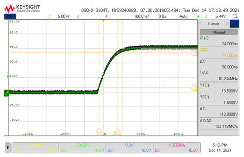Image resolution: width=244 pixels, height=157 pixels.
Task: Select the X1 cursor marker
Action: tap(99, 132)
